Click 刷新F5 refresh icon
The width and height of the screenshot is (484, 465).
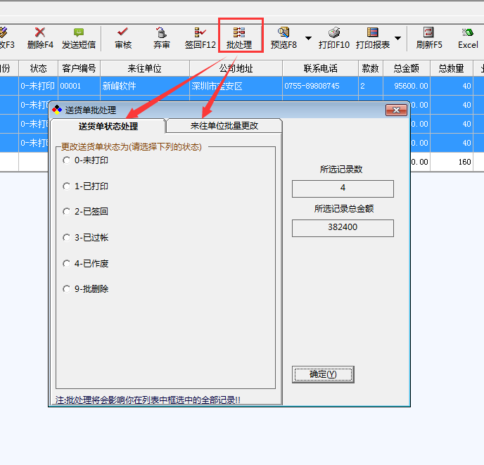pyautogui.click(x=428, y=32)
